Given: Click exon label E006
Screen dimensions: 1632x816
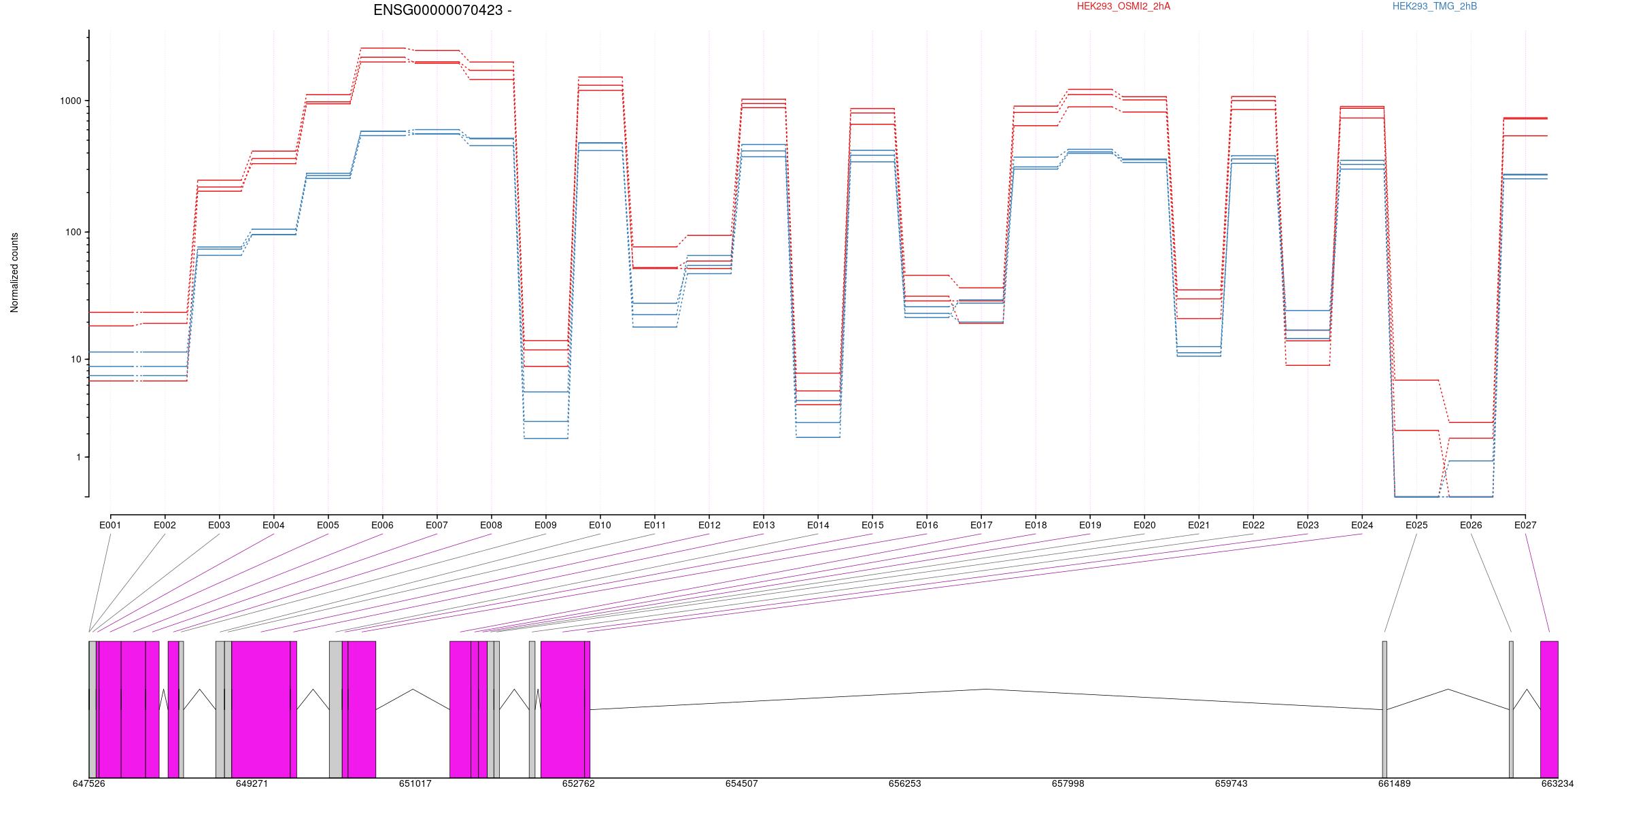Looking at the screenshot, I should pyautogui.click(x=382, y=525).
